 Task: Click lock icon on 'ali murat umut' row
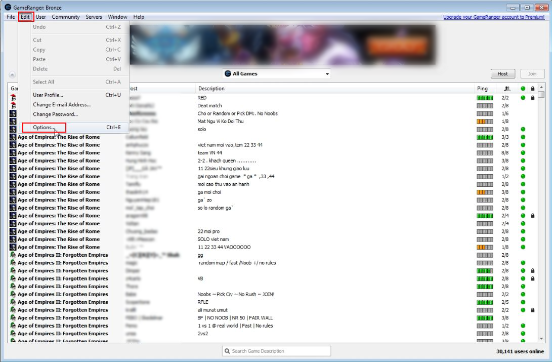coord(533,310)
